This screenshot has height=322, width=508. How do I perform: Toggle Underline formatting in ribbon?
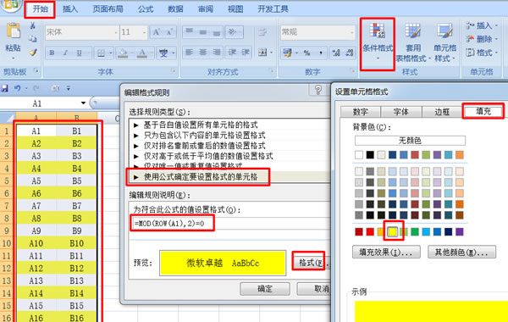pyautogui.click(x=79, y=53)
